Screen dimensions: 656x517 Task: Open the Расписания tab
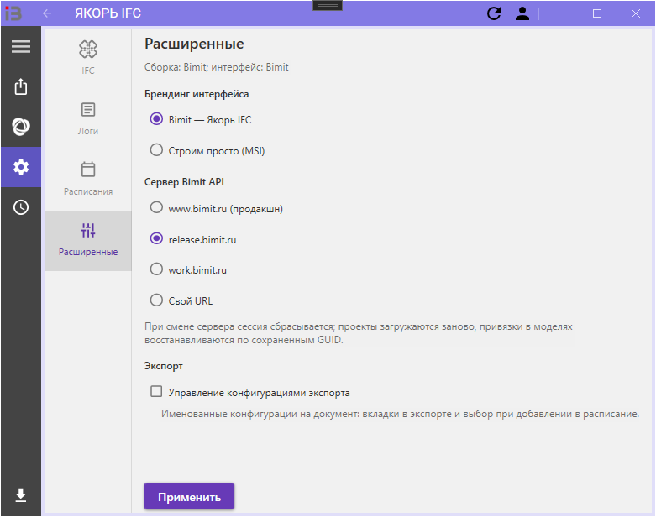[x=88, y=179]
